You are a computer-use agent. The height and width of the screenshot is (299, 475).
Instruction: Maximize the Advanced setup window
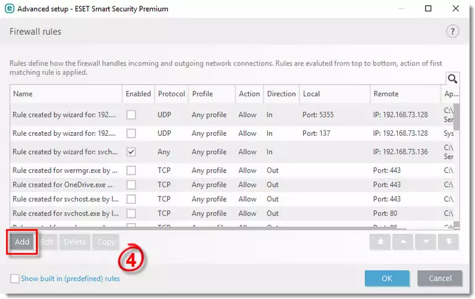click(x=429, y=9)
